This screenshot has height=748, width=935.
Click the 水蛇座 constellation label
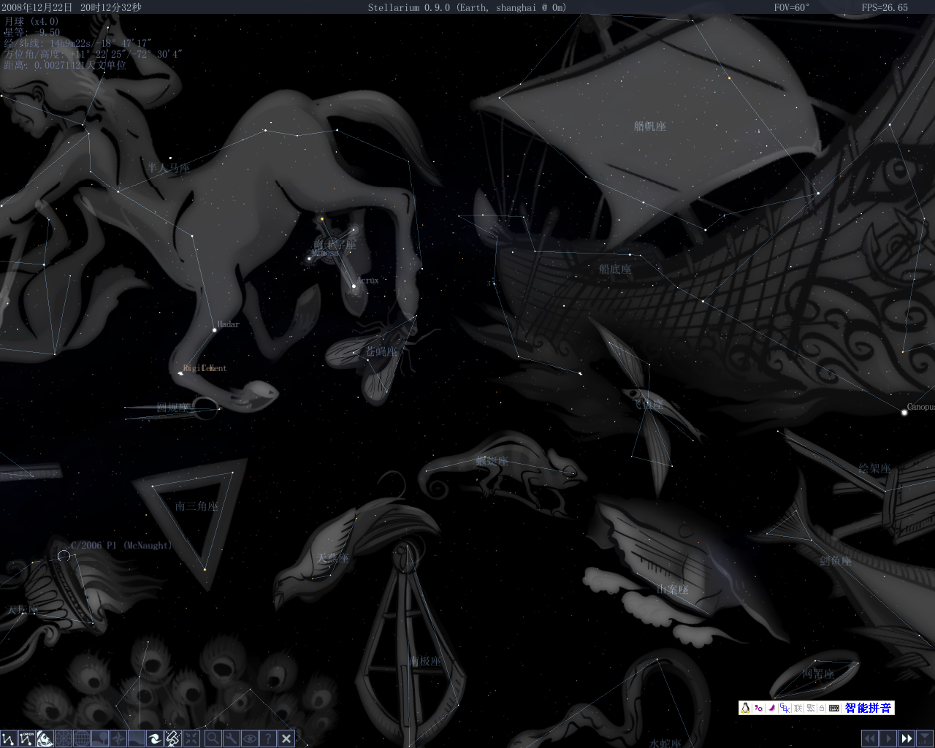665,743
